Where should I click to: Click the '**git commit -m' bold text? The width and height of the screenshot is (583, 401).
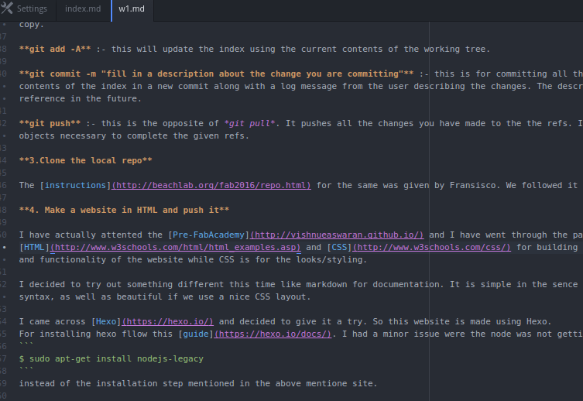(57, 74)
